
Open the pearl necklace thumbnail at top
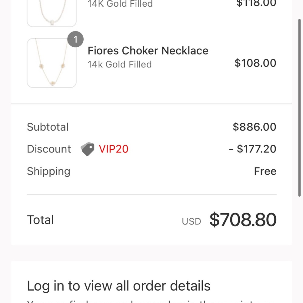(x=52, y=13)
